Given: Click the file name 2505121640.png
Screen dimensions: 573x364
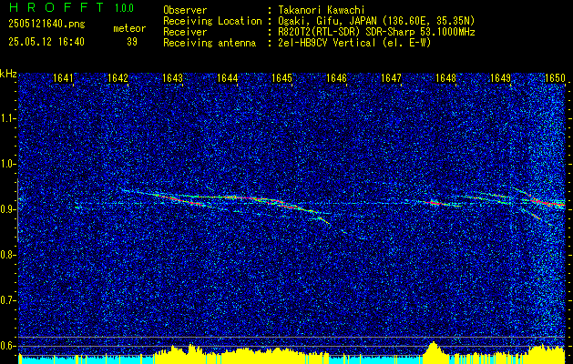Looking at the screenshot, I should click(x=46, y=25).
